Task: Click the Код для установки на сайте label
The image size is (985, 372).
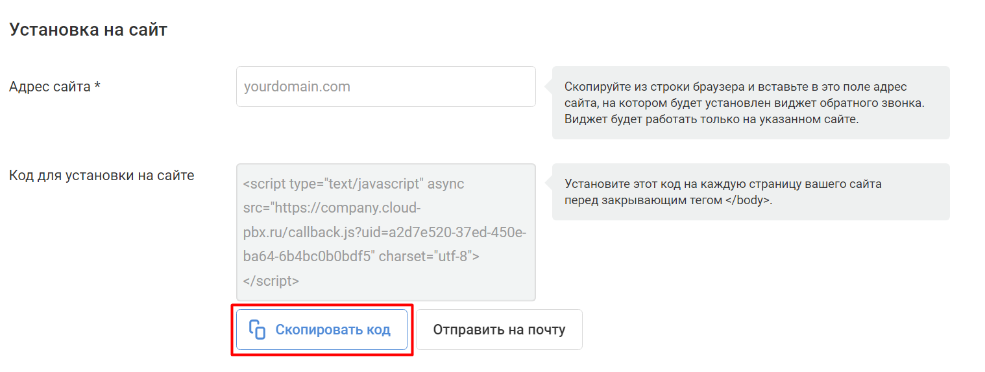Action: [x=102, y=175]
